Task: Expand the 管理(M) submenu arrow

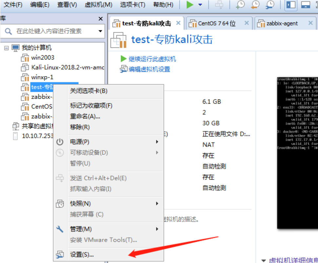Action: (x=157, y=229)
